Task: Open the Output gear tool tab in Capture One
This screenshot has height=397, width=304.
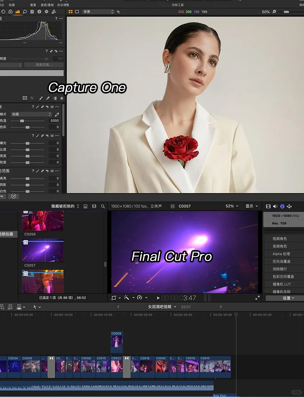Action: pos(47,12)
